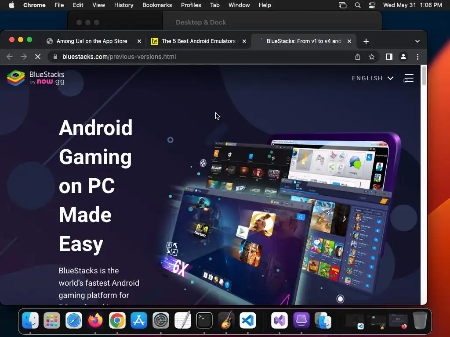Open Firefox from the Dock

click(95, 320)
